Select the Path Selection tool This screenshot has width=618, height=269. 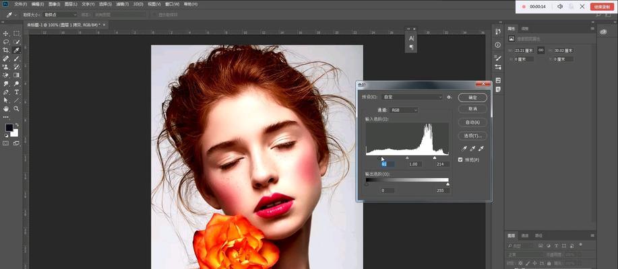pyautogui.click(x=6, y=100)
